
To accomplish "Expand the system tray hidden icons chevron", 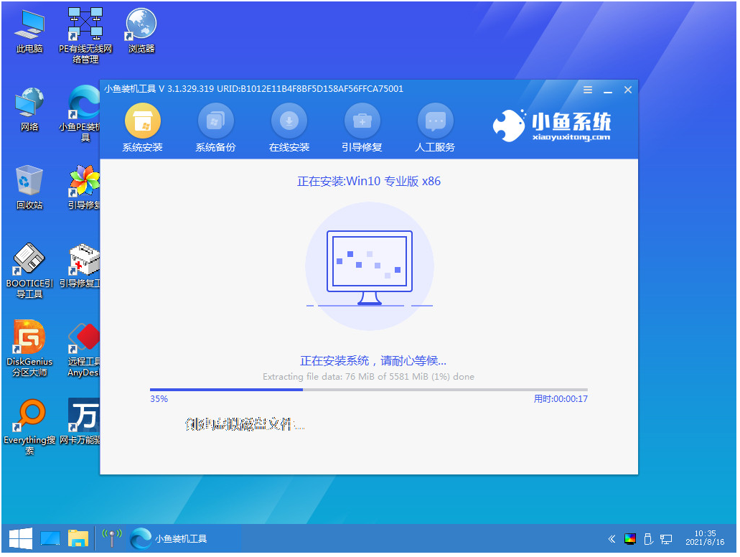I will point(612,538).
